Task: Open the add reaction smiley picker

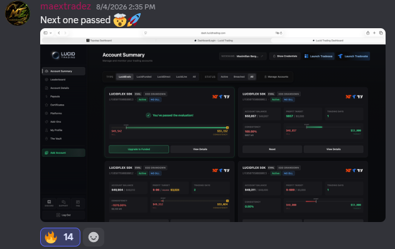Action: click(94, 237)
